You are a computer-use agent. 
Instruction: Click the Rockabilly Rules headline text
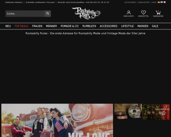[x=85, y=33]
